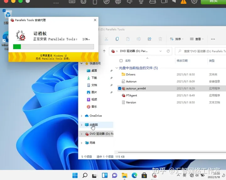Click the camera icon in Parallels top bar
The height and width of the screenshot is (180, 226).
click(164, 2)
